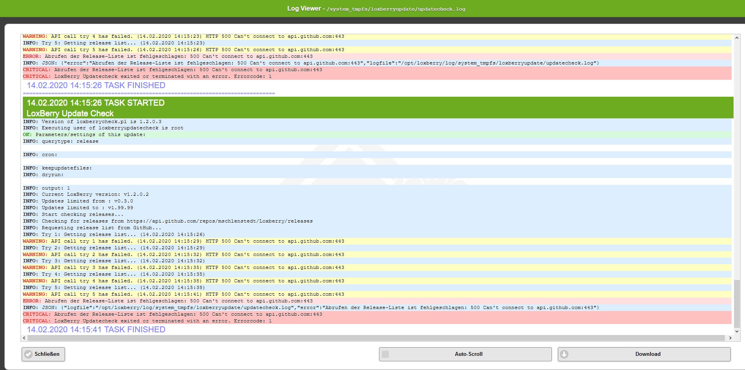The image size is (745, 370).
Task: Select warning 'try 1 has failed' at 14:15:29
Action: [377, 241]
